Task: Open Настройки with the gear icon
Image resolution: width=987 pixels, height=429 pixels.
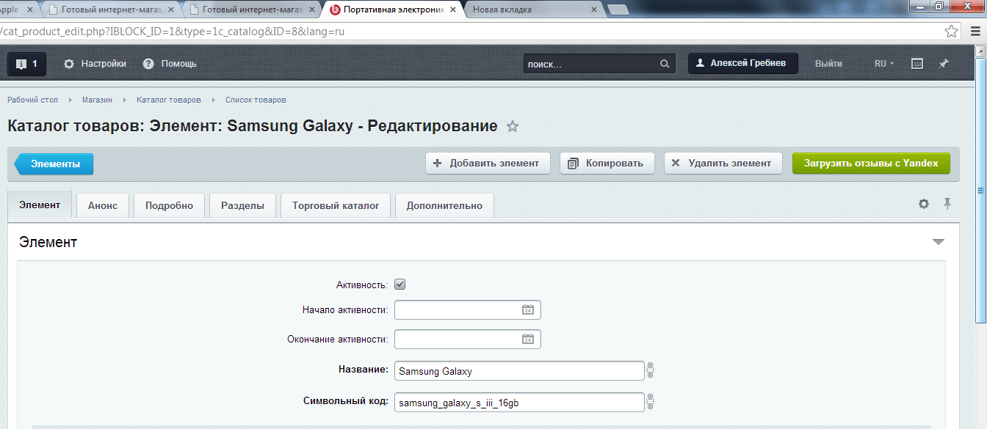Action: pyautogui.click(x=95, y=64)
